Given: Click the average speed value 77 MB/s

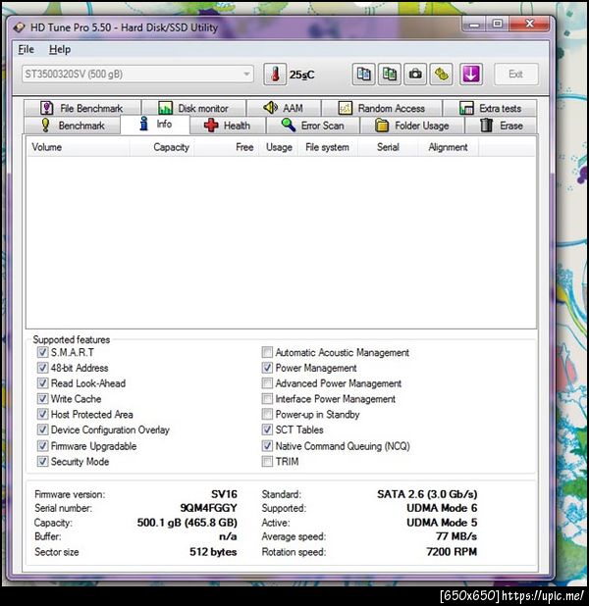Looking at the screenshot, I should pyautogui.click(x=456, y=536).
